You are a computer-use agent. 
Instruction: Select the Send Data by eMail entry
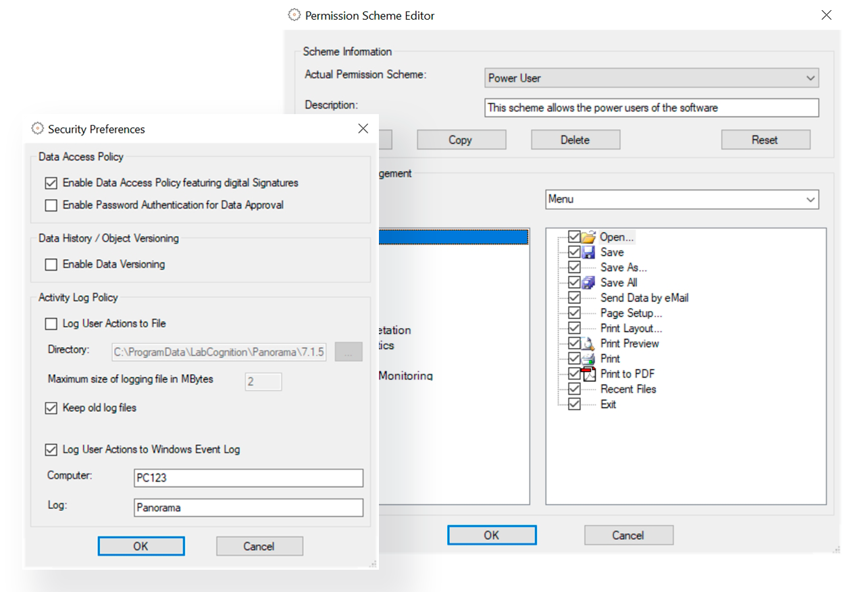tap(644, 298)
